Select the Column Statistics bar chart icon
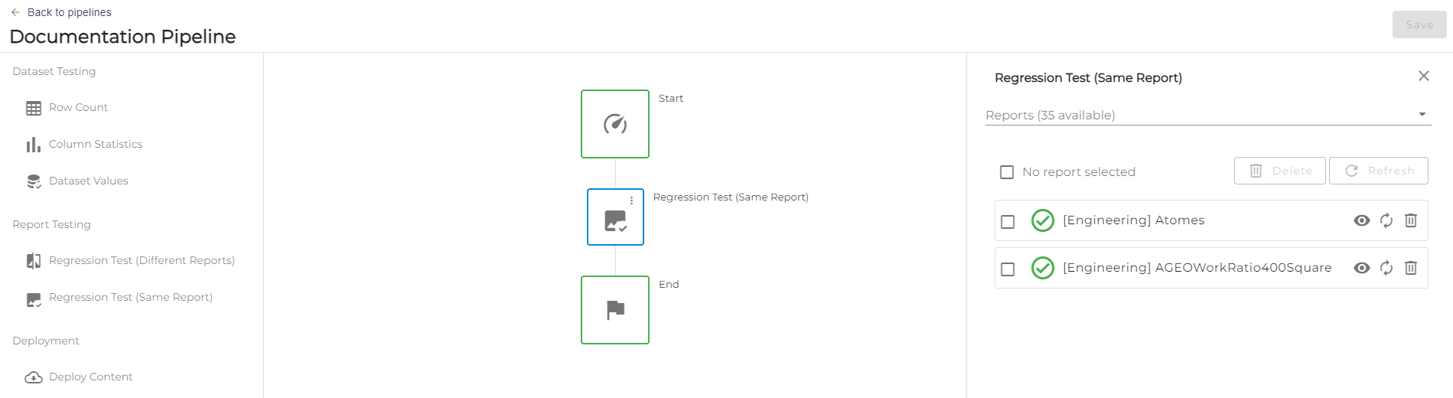 [34, 145]
